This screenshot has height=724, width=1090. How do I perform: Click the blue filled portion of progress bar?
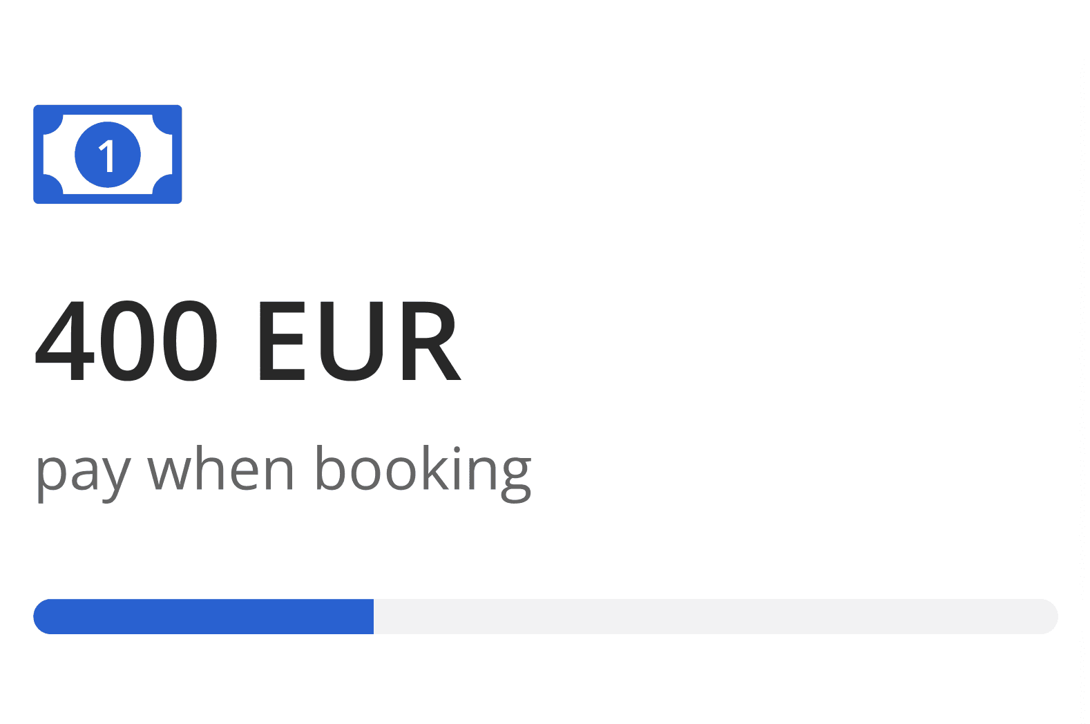point(204,616)
